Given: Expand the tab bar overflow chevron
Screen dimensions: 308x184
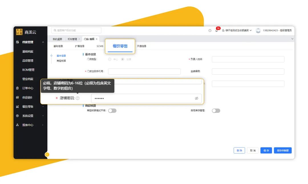Looking at the screenshot, I should pyautogui.click(x=292, y=39).
